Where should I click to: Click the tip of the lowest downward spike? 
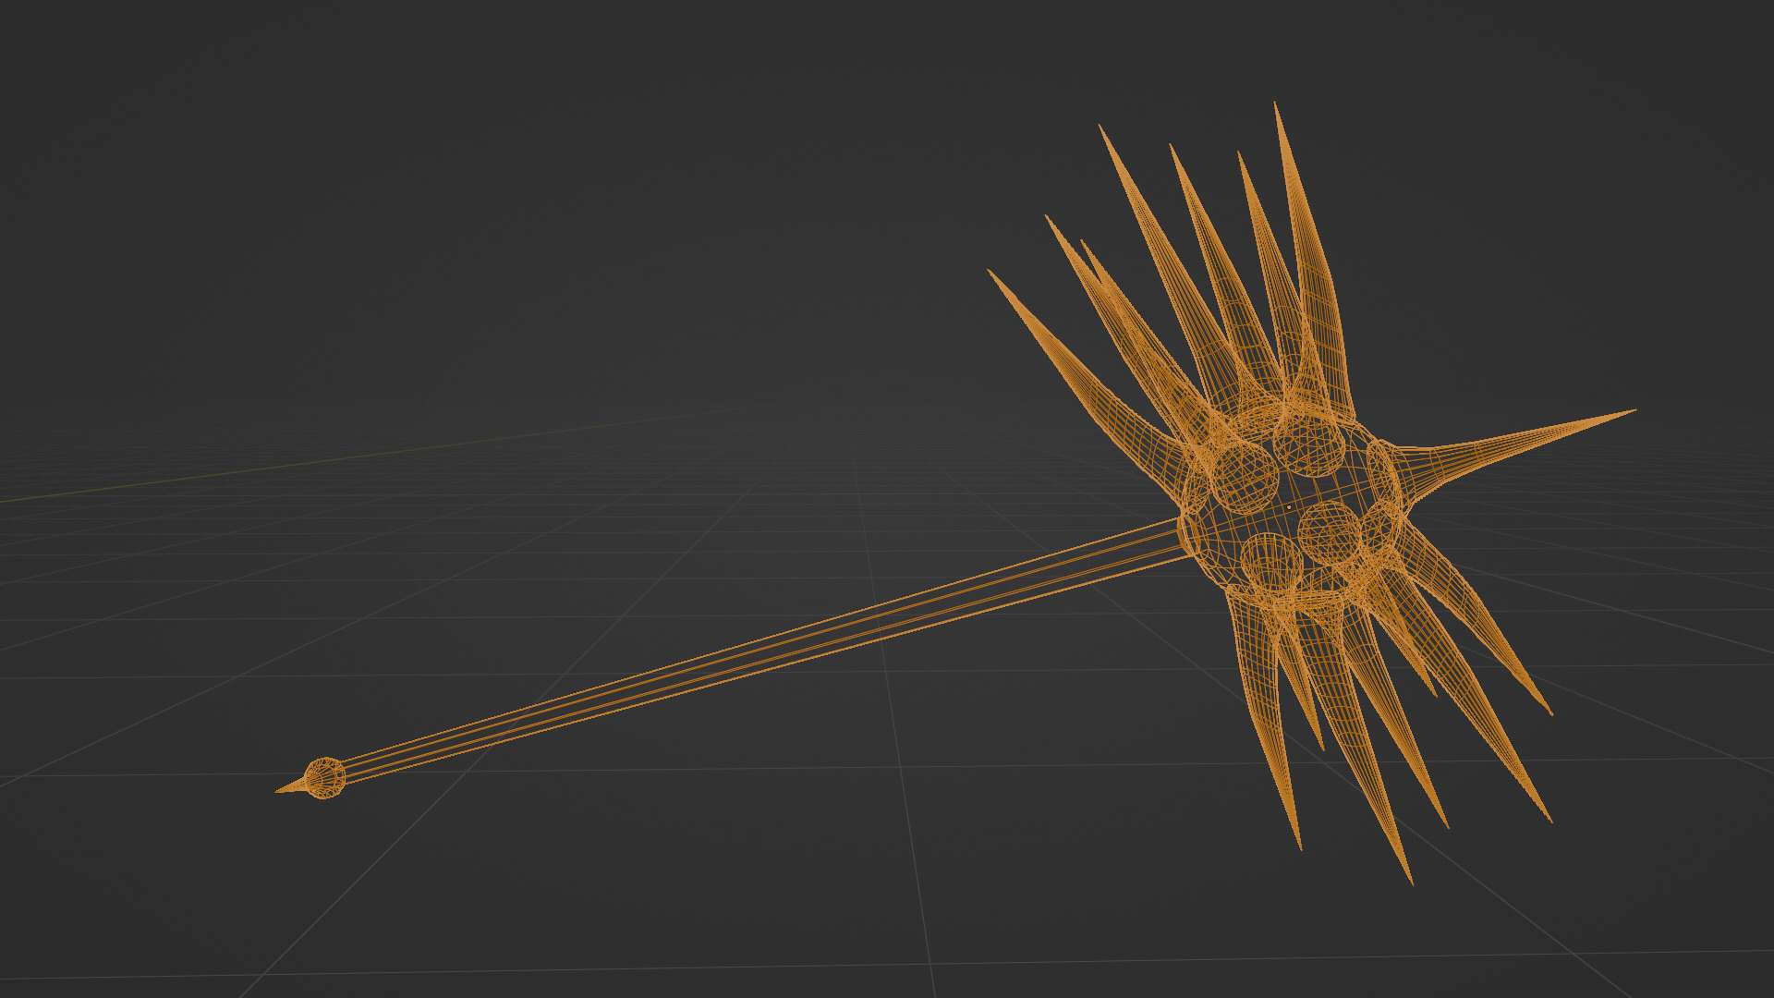[x=1411, y=881]
